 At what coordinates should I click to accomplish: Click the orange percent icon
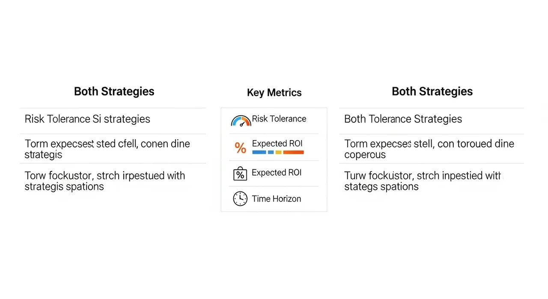click(x=241, y=148)
